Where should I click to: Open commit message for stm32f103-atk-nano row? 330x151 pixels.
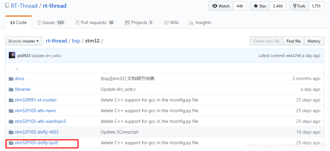coord(149,110)
